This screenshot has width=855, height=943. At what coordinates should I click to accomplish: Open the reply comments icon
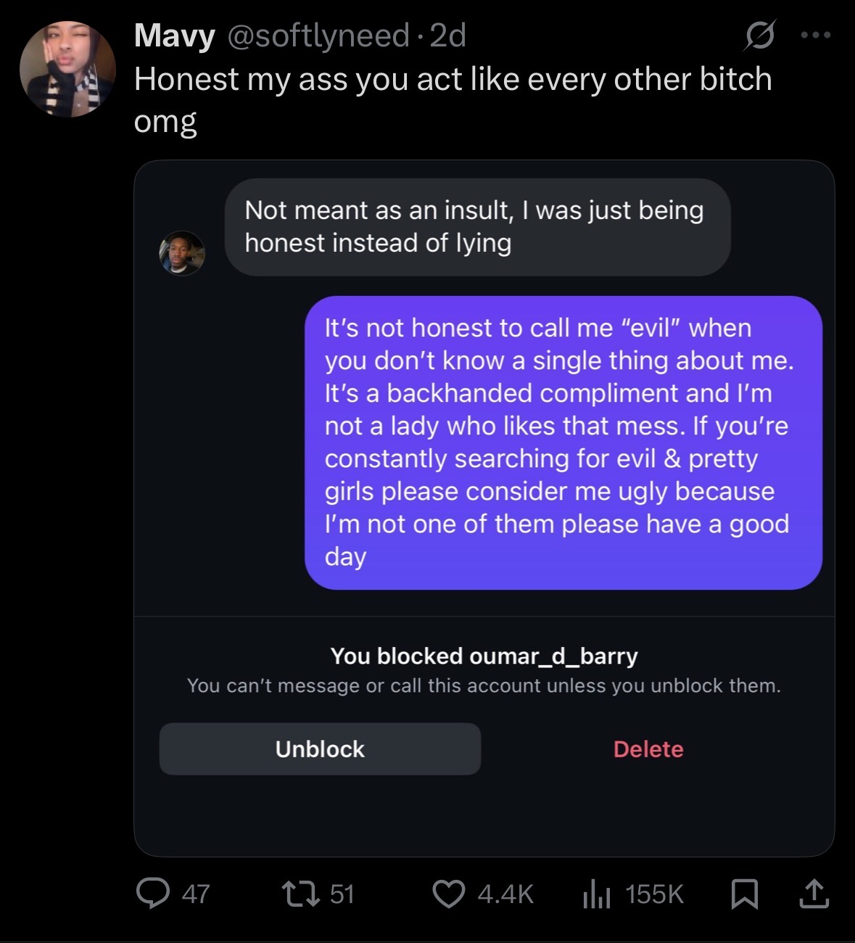pyautogui.click(x=152, y=894)
